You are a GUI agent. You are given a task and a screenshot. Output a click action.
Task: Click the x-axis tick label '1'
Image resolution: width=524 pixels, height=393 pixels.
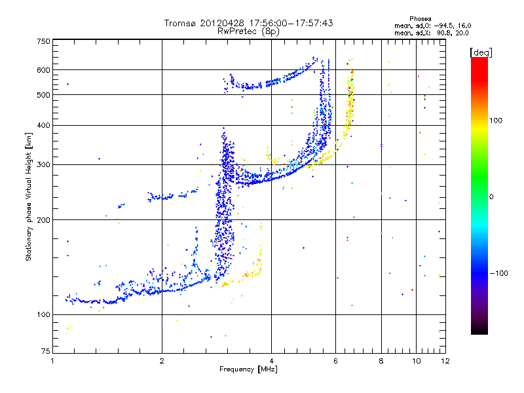[52, 361]
